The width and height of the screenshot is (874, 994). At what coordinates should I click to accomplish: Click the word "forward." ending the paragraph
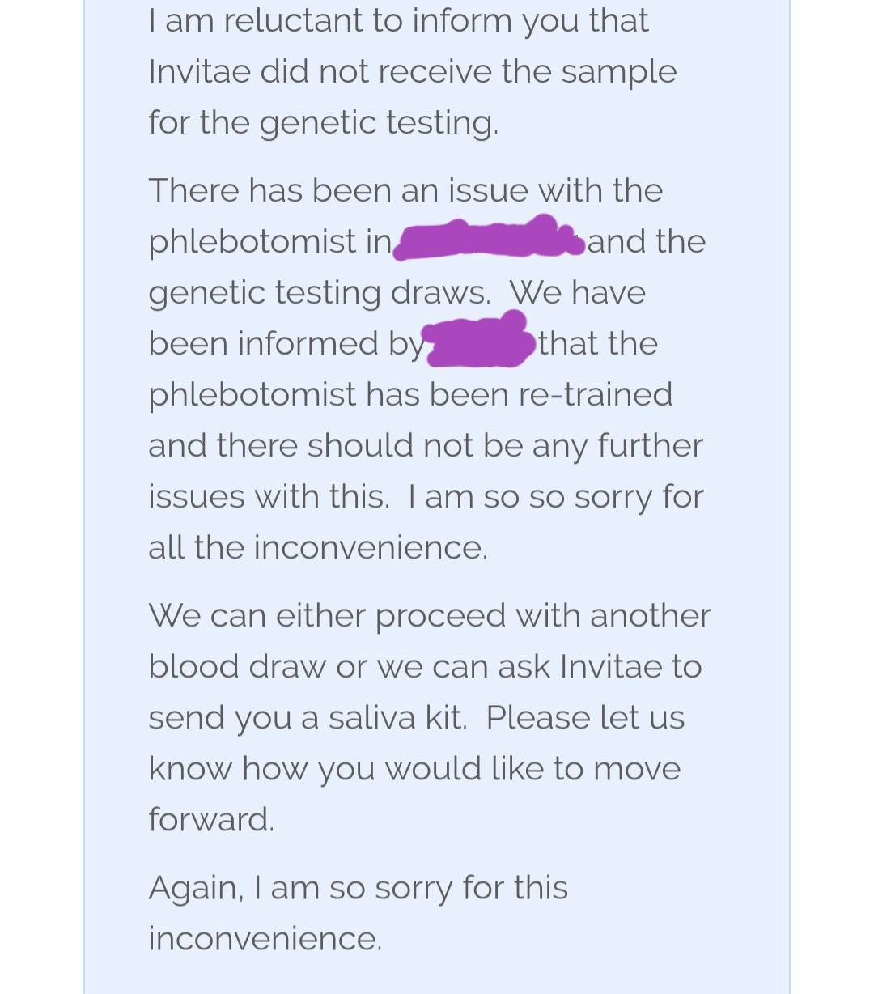[x=211, y=820]
